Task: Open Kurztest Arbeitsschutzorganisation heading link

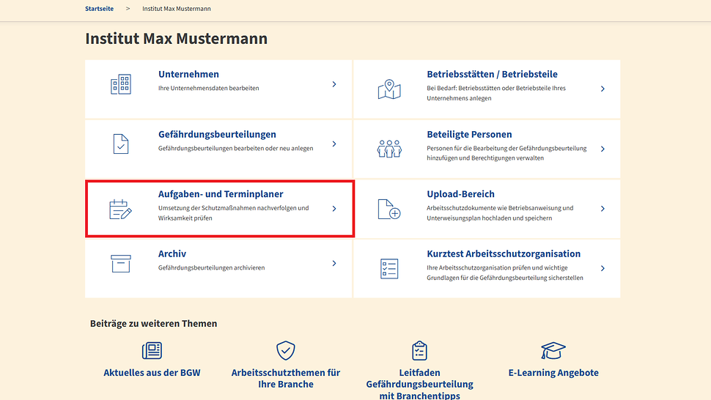Action: tap(504, 254)
